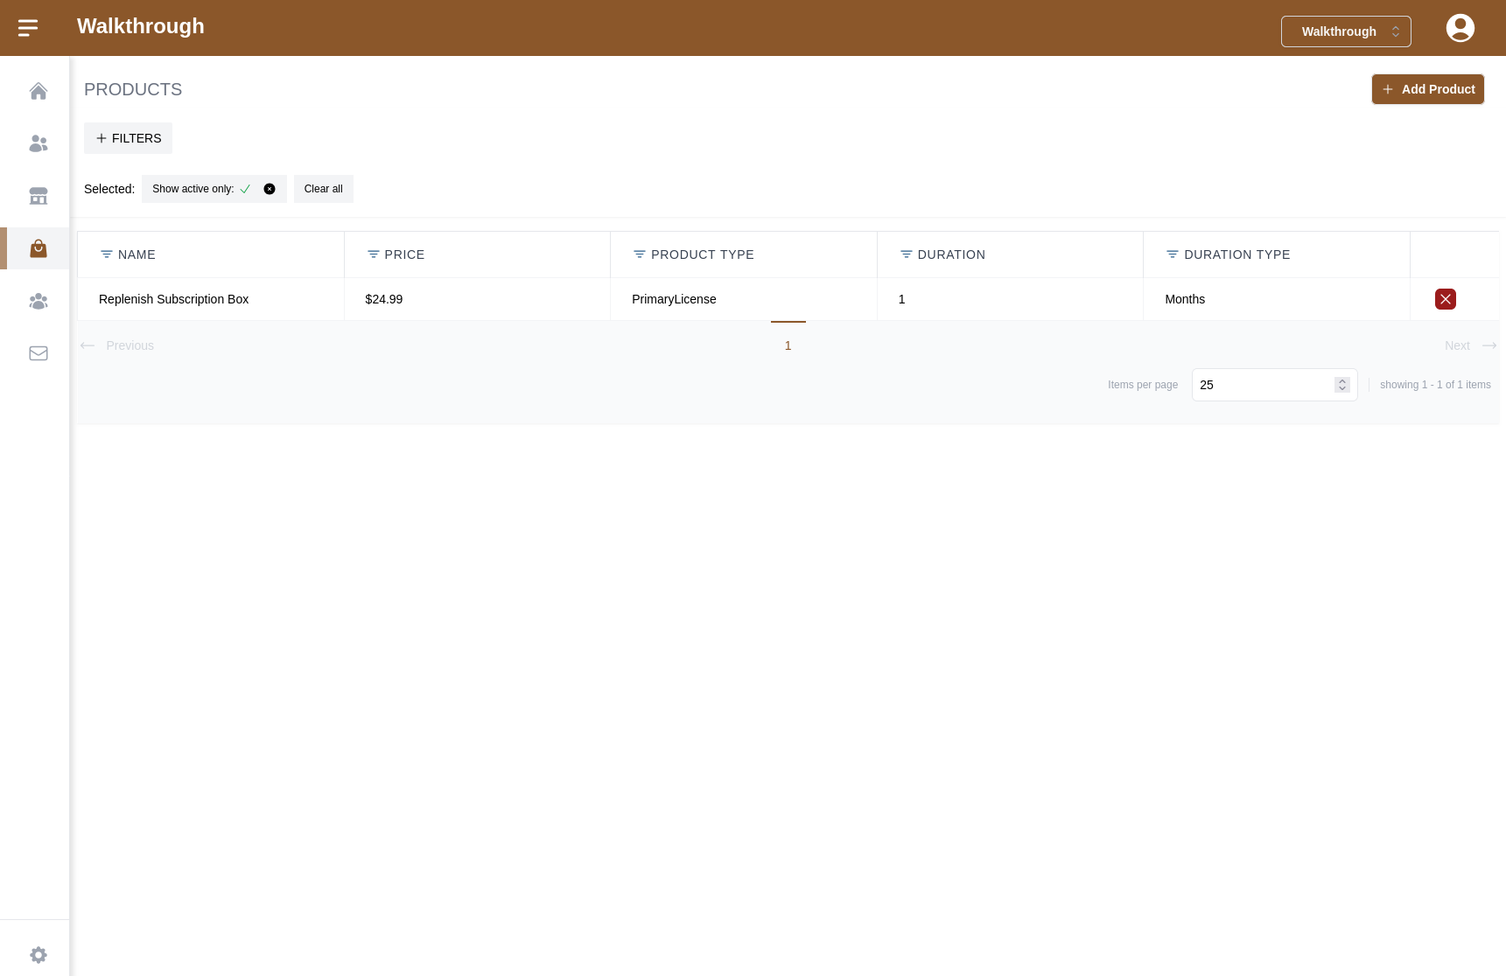Go to Home in the sidebar
The image size is (1506, 976).
pos(38,91)
